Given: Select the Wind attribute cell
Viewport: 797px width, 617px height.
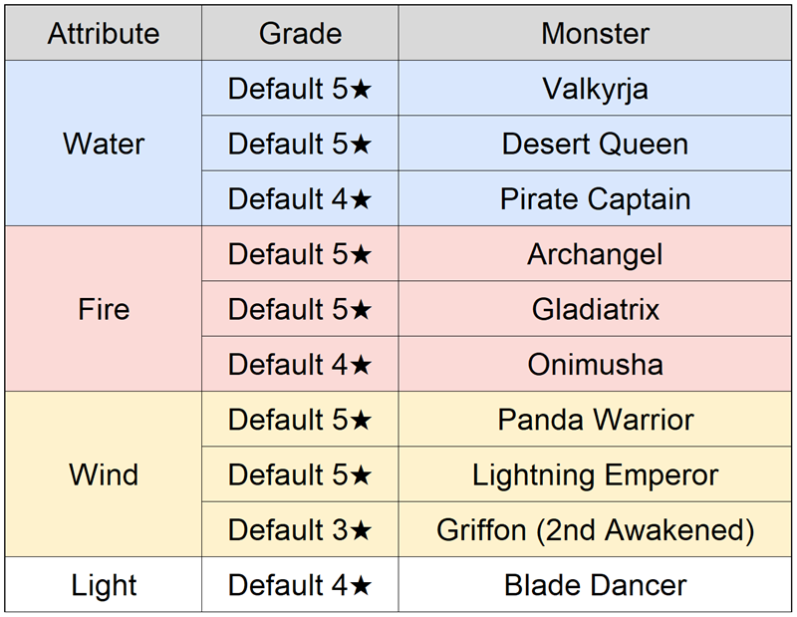Looking at the screenshot, I should pyautogui.click(x=104, y=474).
